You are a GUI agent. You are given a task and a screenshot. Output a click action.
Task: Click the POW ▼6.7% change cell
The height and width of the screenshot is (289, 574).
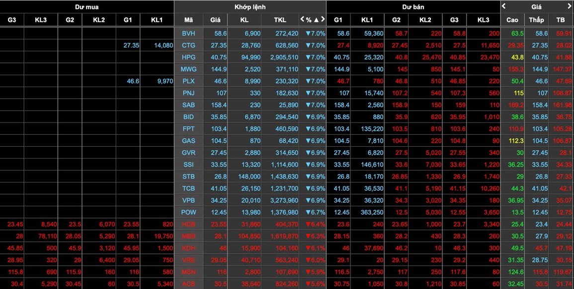315,212
